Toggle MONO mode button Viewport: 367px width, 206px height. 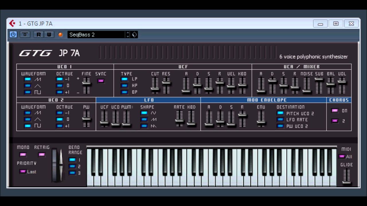pos(23,155)
